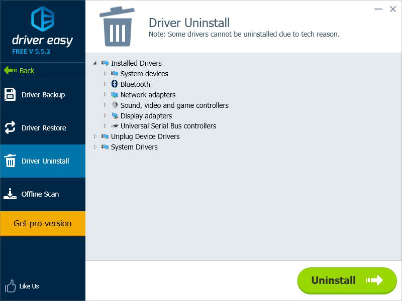Click the Network adapters monitor icon
Image resolution: width=402 pixels, height=301 pixels.
[115, 95]
